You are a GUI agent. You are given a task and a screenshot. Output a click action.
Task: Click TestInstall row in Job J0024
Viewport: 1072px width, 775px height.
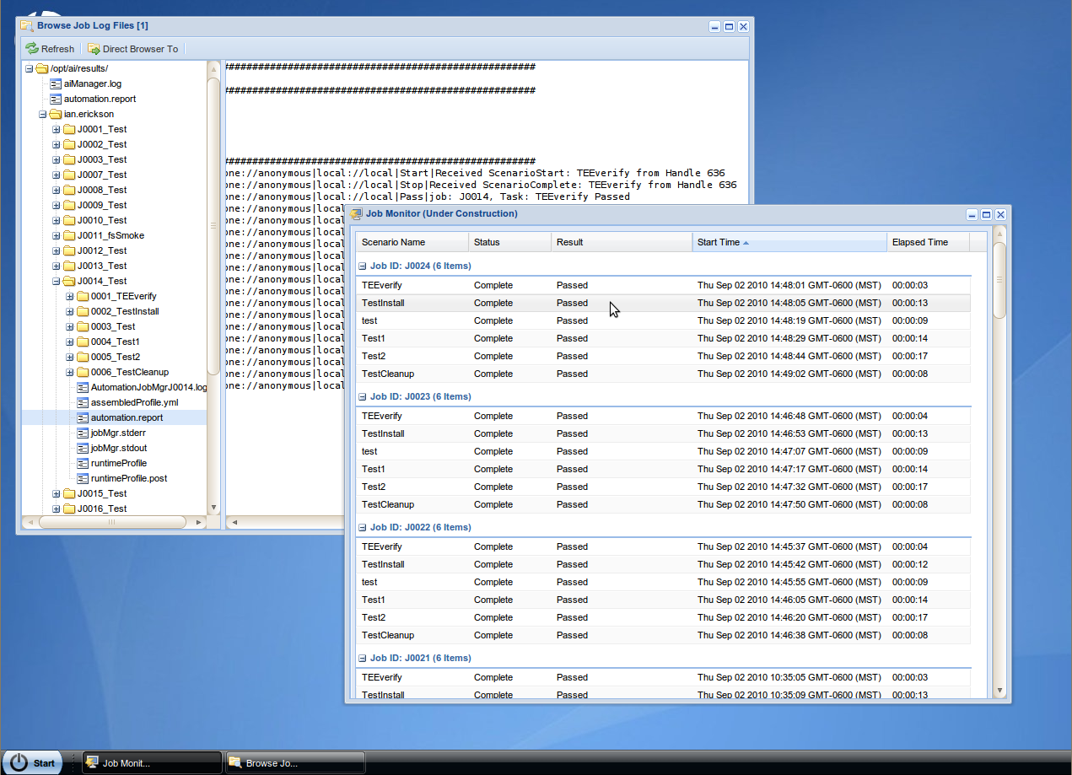coord(663,303)
